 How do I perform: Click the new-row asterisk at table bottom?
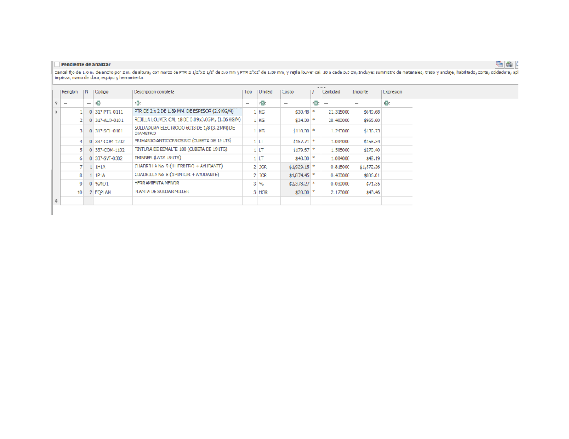(x=56, y=201)
